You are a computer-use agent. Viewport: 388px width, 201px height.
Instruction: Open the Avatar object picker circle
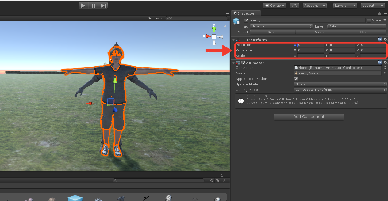pos(385,73)
